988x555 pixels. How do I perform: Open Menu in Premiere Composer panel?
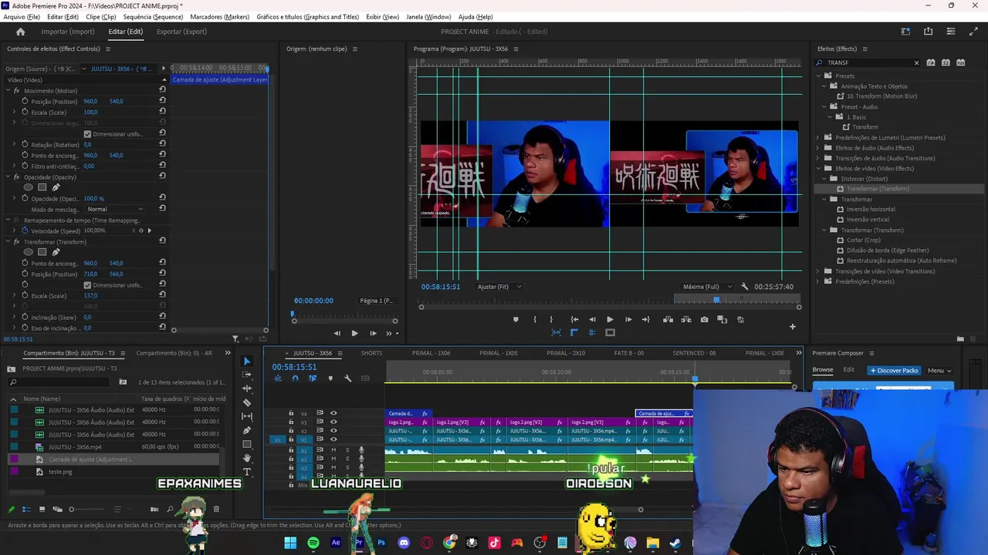[x=939, y=371]
